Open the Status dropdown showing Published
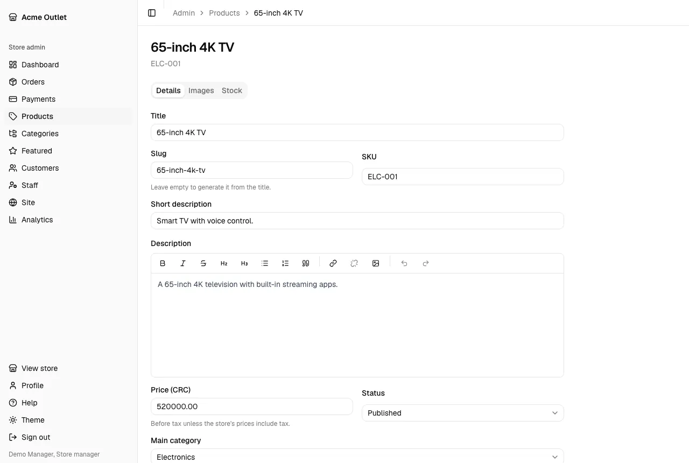Screen dimensions: 689x463 coord(463,413)
